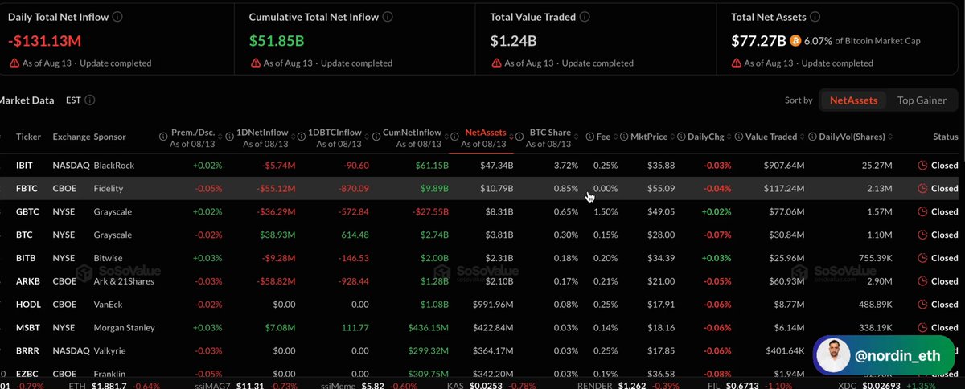This screenshot has height=389, width=965.
Task: Open the IBIT ticker row
Action: click(24, 166)
